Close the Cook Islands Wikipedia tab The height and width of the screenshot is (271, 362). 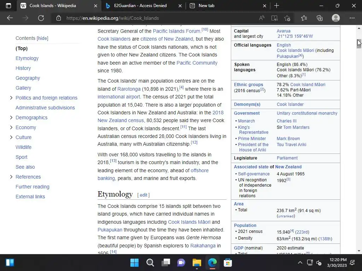[95, 6]
